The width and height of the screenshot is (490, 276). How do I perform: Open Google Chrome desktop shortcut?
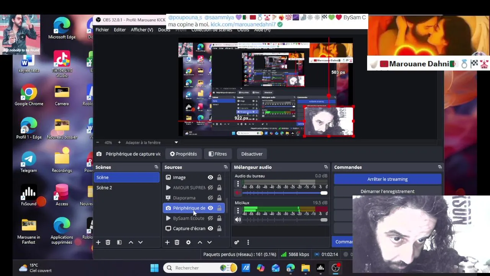[29, 96]
